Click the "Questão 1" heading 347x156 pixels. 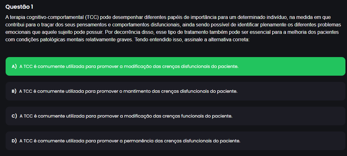tap(19, 7)
